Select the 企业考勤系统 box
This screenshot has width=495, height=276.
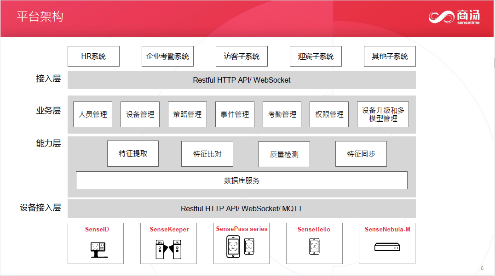(x=167, y=56)
